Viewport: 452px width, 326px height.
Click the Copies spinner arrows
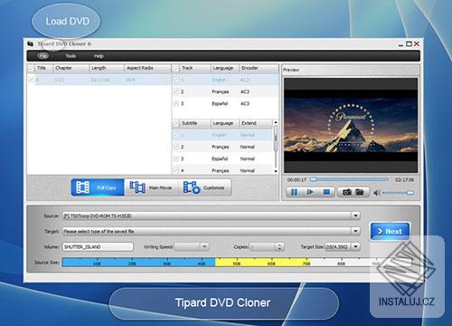click(279, 246)
